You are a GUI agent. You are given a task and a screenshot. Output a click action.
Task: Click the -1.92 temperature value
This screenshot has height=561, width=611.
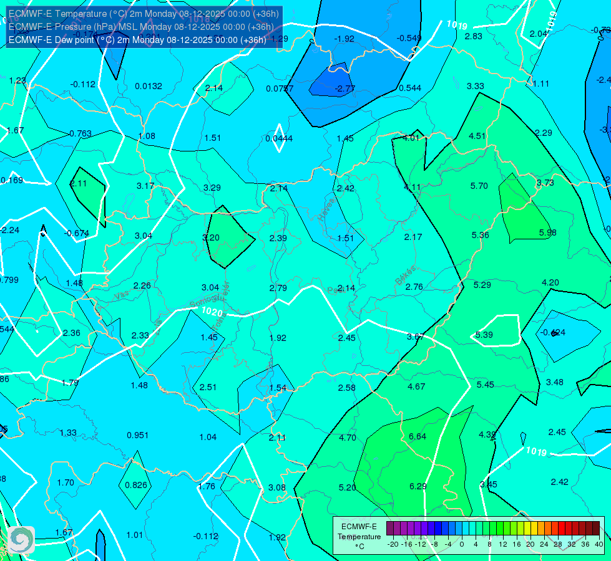pyautogui.click(x=344, y=39)
